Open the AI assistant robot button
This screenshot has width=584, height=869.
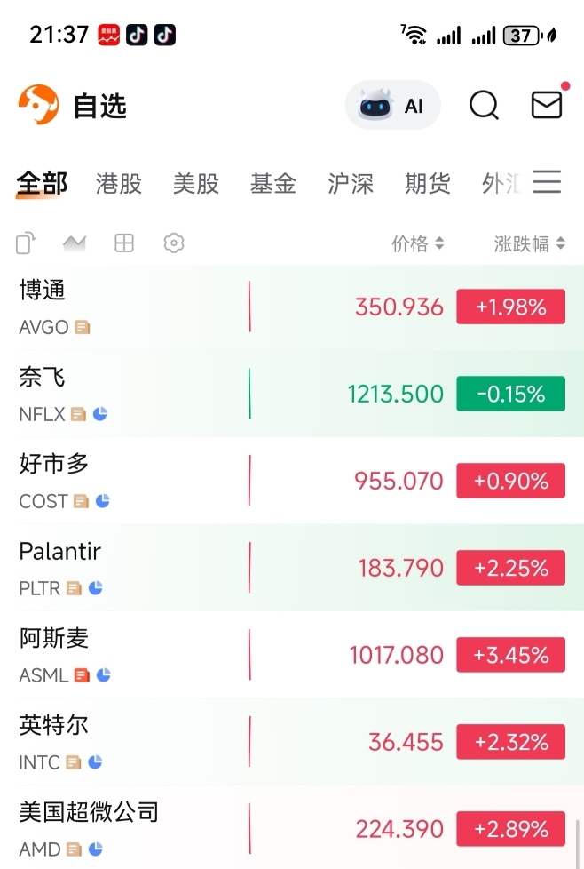(392, 106)
